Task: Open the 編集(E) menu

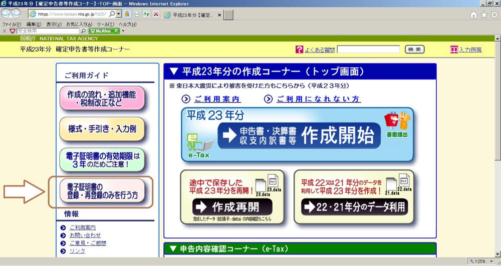Action: 34,24
